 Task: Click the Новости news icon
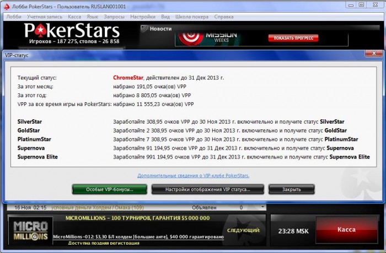[144, 28]
